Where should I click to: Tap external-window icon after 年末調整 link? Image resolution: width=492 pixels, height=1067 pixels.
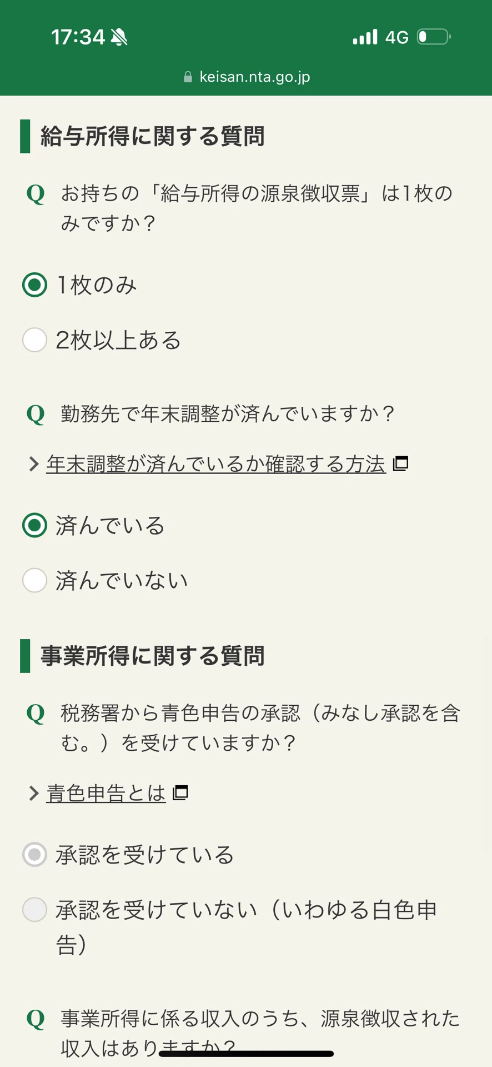[400, 463]
